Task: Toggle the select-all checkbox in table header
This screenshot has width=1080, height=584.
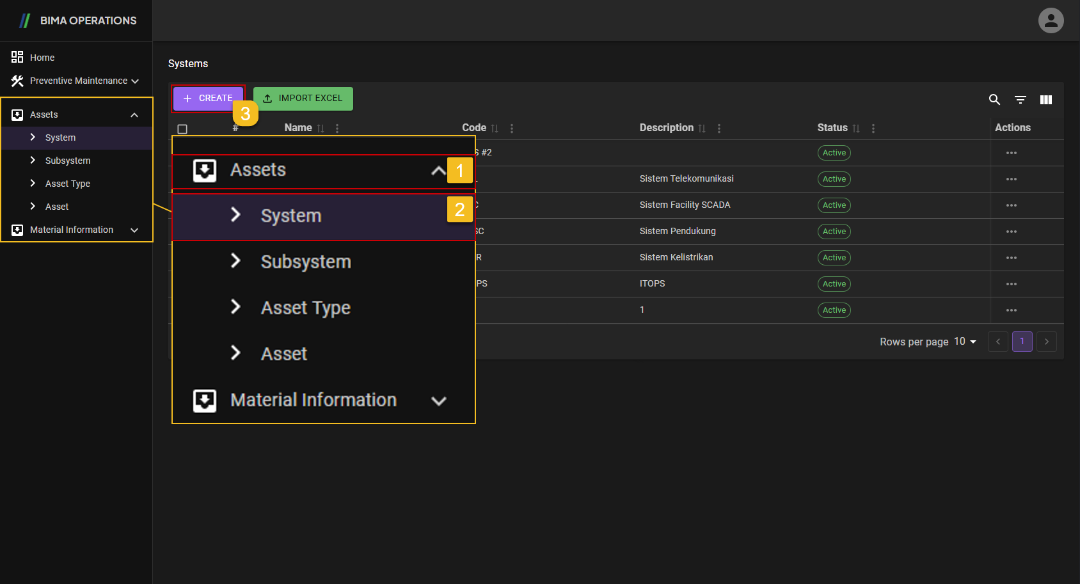Action: click(182, 129)
